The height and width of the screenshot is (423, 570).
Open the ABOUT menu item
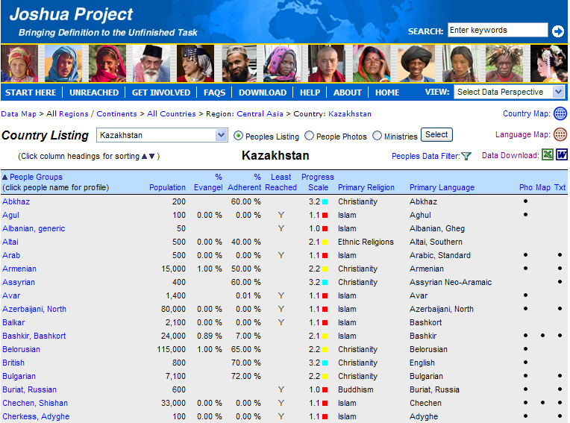click(348, 93)
